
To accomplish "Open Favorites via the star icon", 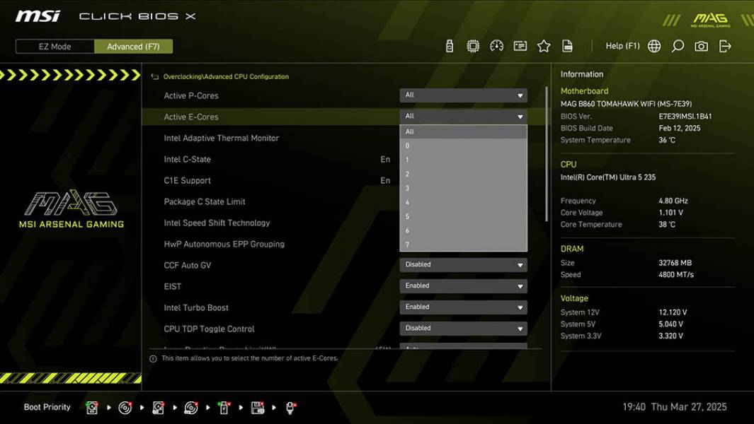I will (x=544, y=46).
